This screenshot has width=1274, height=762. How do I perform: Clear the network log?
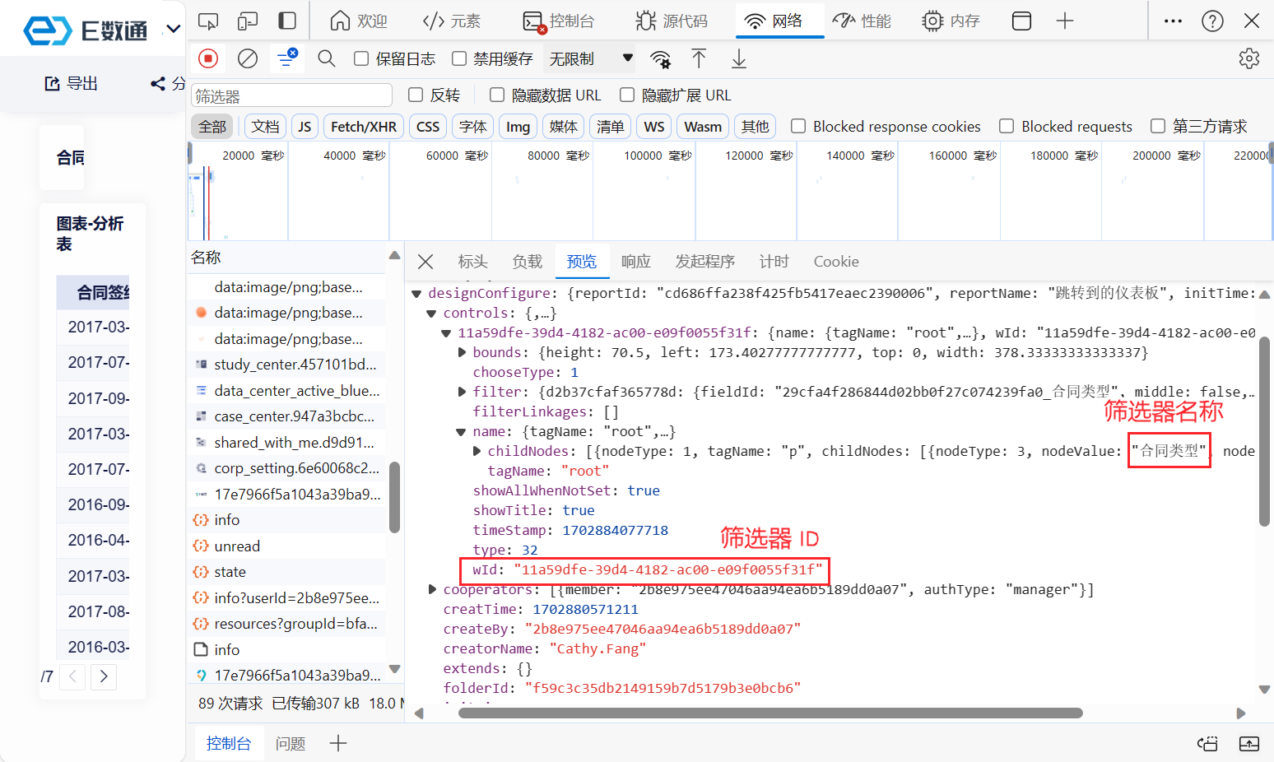(248, 58)
